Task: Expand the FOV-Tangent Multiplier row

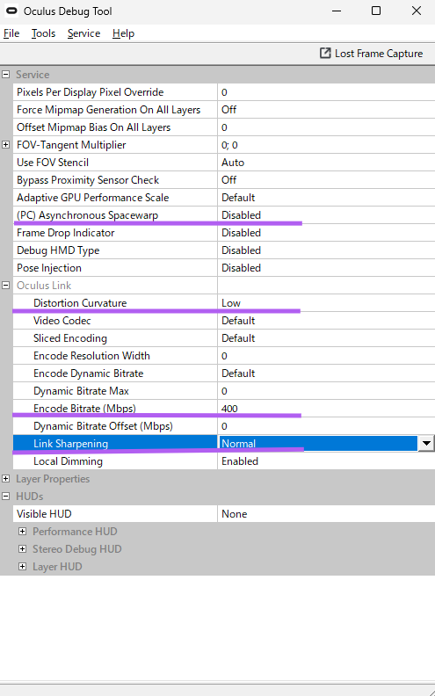Action: click(6, 145)
